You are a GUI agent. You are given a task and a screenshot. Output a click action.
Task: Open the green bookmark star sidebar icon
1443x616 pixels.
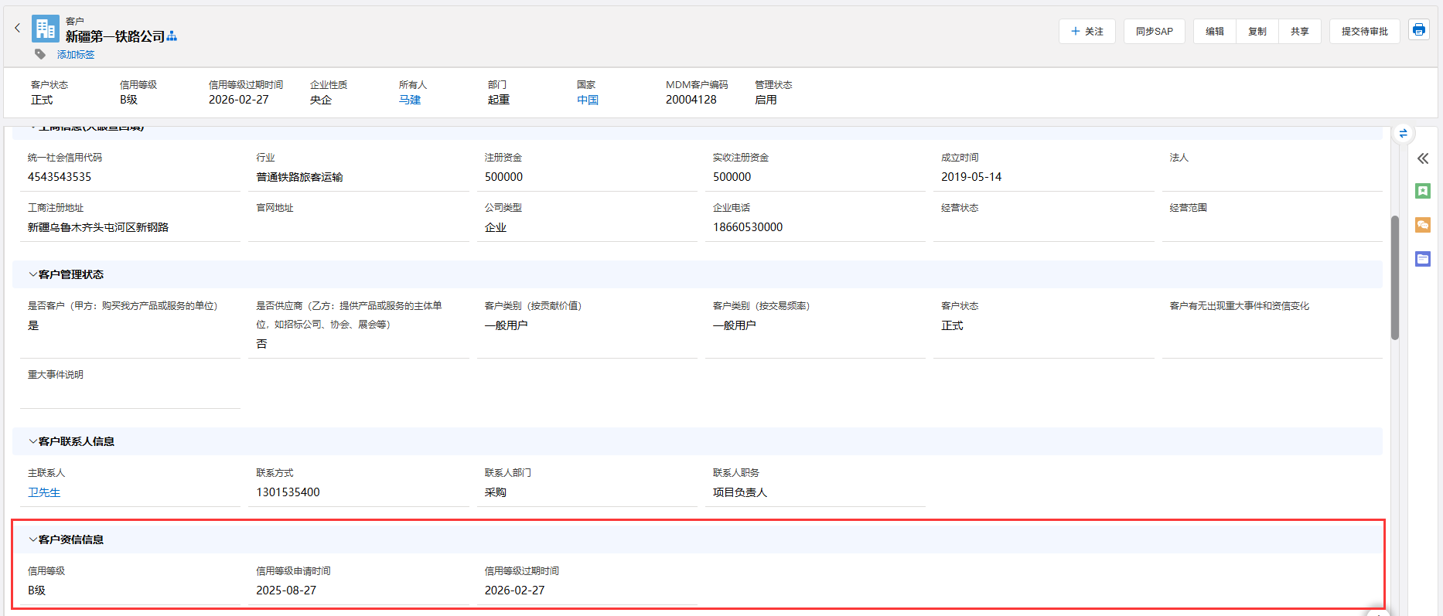click(x=1422, y=191)
